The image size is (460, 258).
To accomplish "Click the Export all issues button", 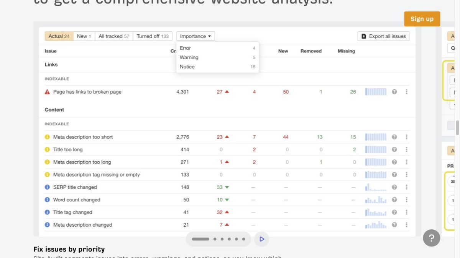I will click(384, 36).
